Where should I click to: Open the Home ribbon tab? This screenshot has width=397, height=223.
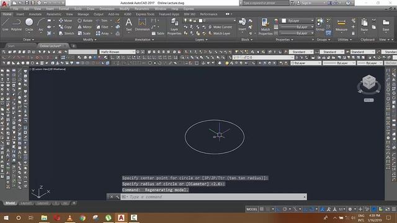pos(7,14)
